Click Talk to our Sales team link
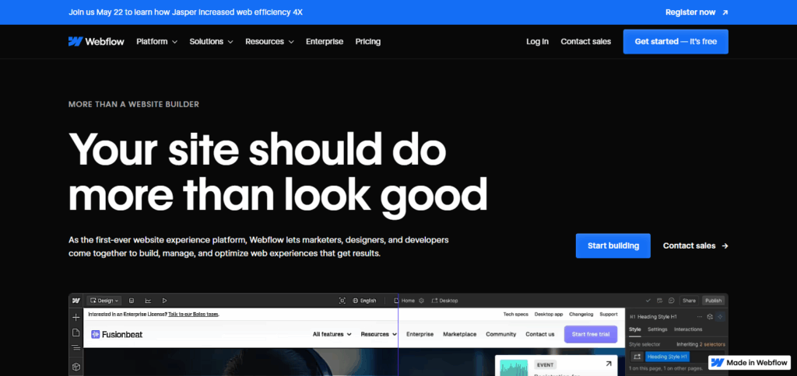 pyautogui.click(x=194, y=314)
